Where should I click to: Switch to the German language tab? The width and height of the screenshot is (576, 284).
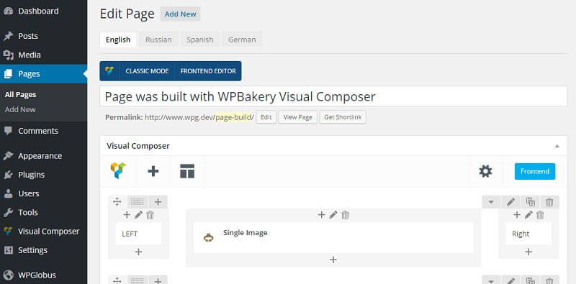pyautogui.click(x=242, y=40)
